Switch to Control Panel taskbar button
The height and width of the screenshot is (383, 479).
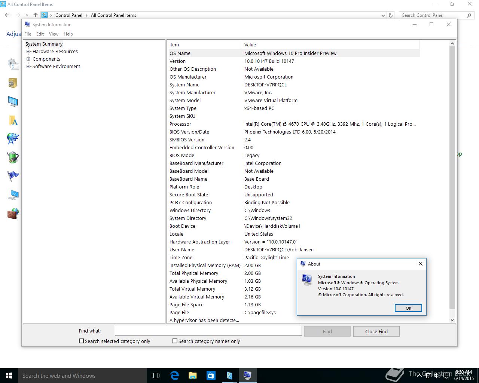click(x=229, y=376)
